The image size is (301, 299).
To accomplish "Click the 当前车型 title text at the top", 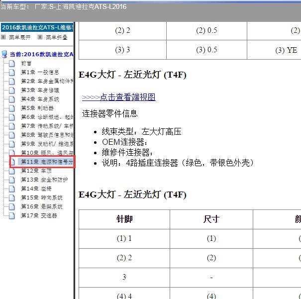I will pyautogui.click(x=63, y=7).
